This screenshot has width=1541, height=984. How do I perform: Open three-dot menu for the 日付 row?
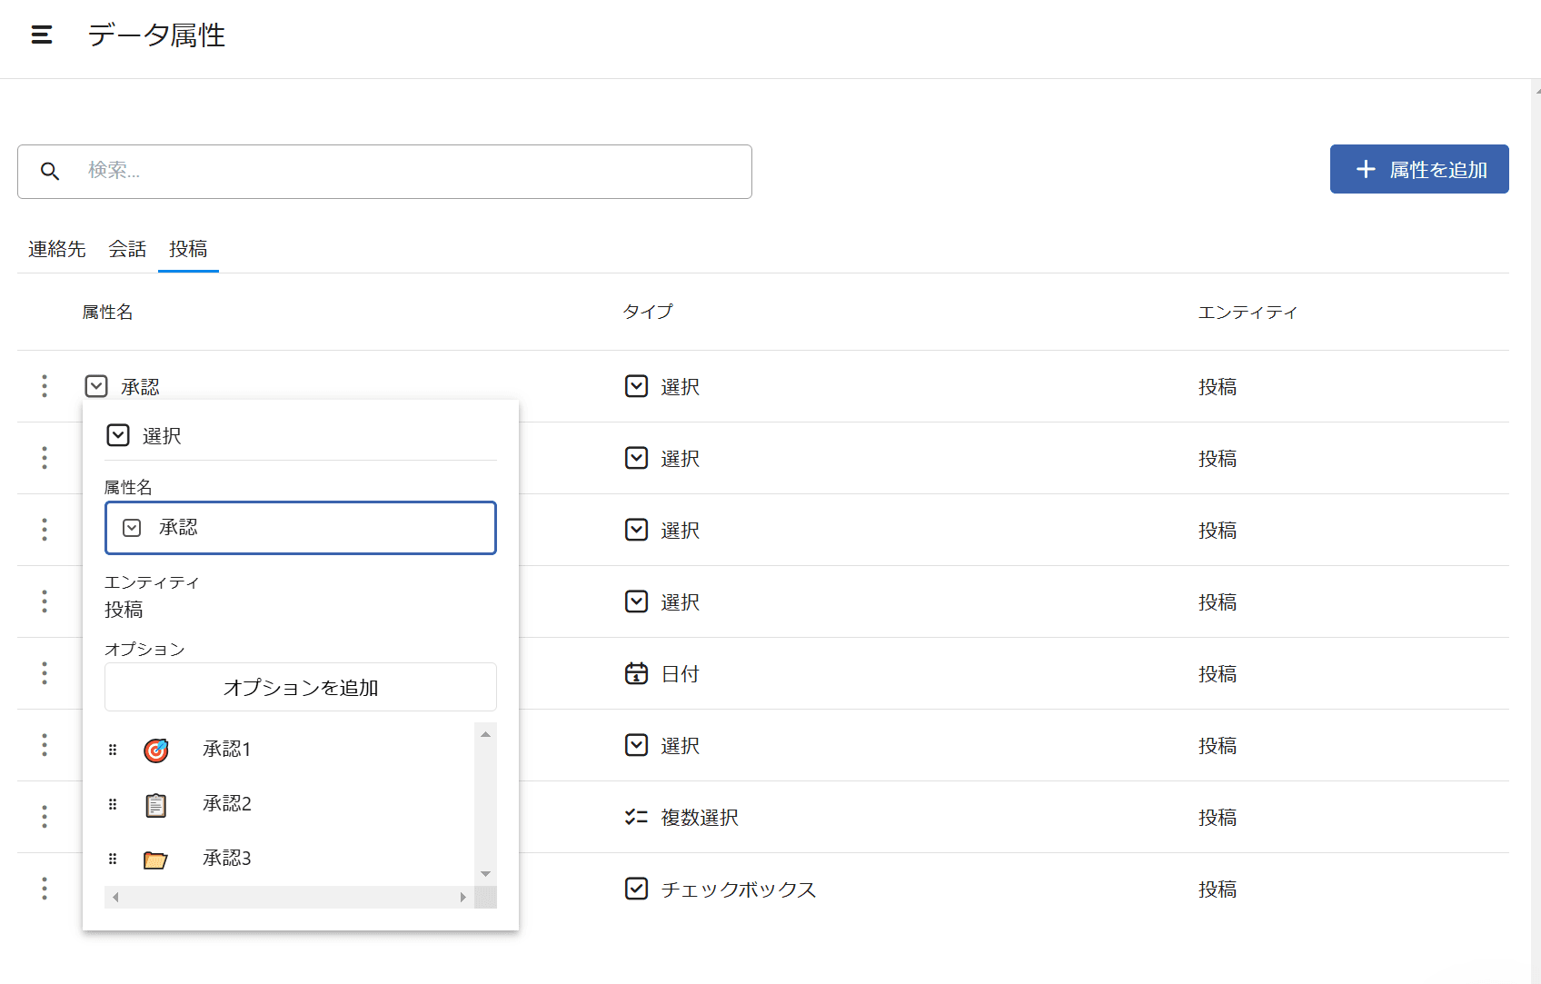point(45,673)
